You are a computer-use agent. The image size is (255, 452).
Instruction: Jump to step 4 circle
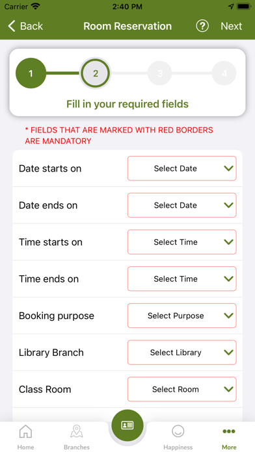click(x=224, y=73)
